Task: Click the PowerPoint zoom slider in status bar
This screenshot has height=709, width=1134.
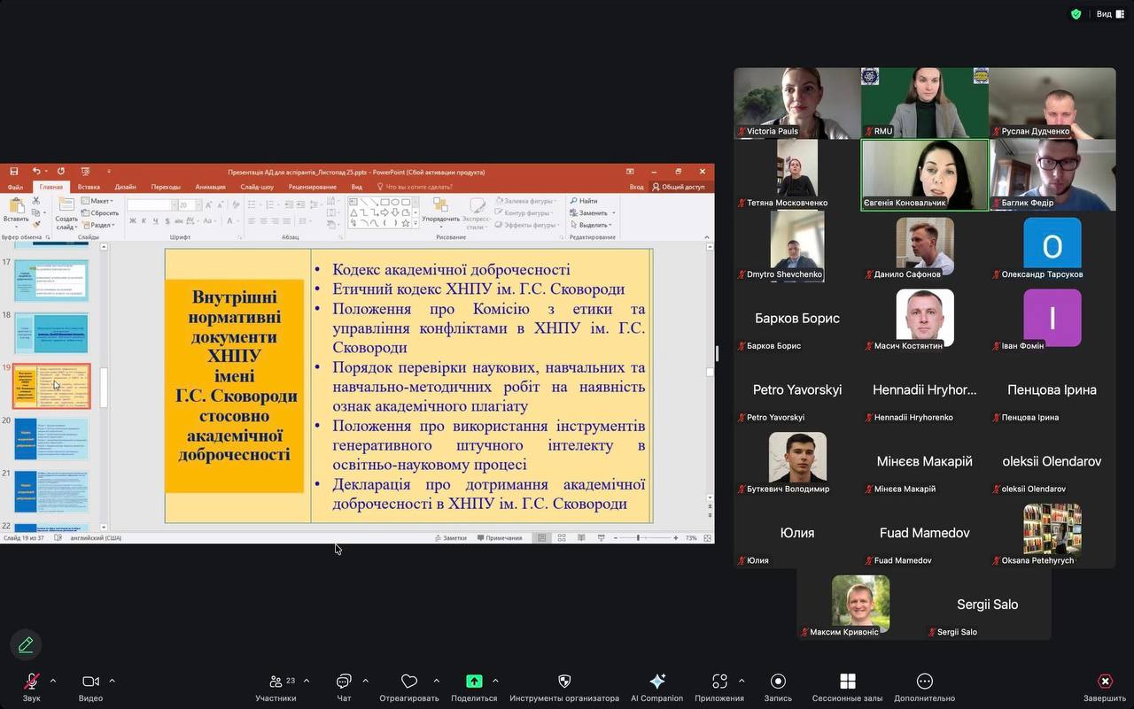Action: (x=639, y=538)
